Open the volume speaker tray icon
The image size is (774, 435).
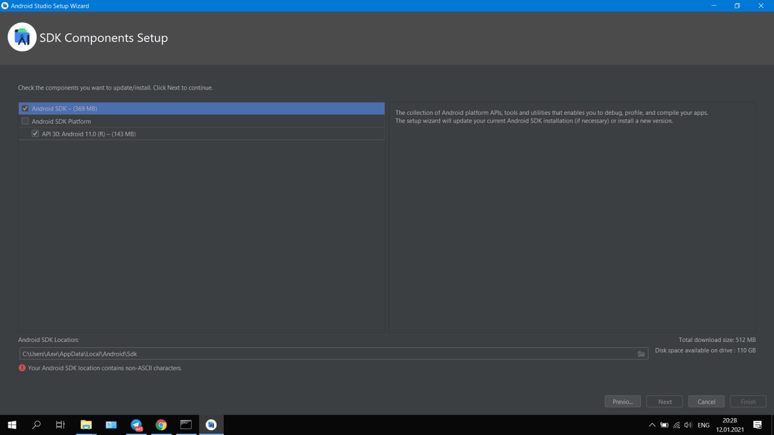688,425
